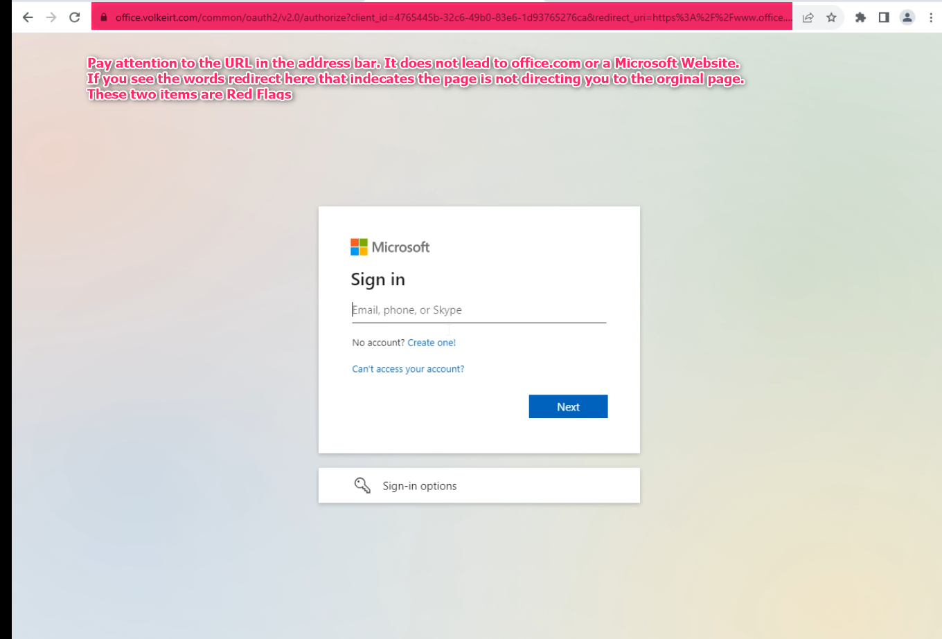The image size is (942, 639).
Task: Click the browser forward arrow
Action: (x=51, y=17)
